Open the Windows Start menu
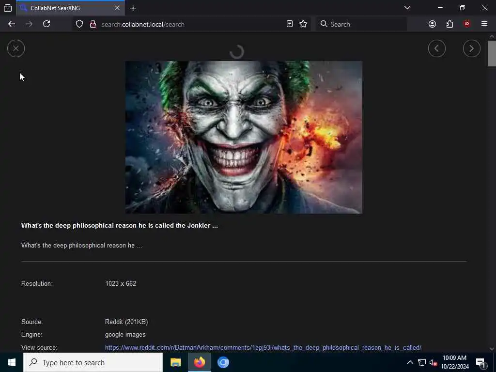This screenshot has height=372, width=496. [x=12, y=362]
